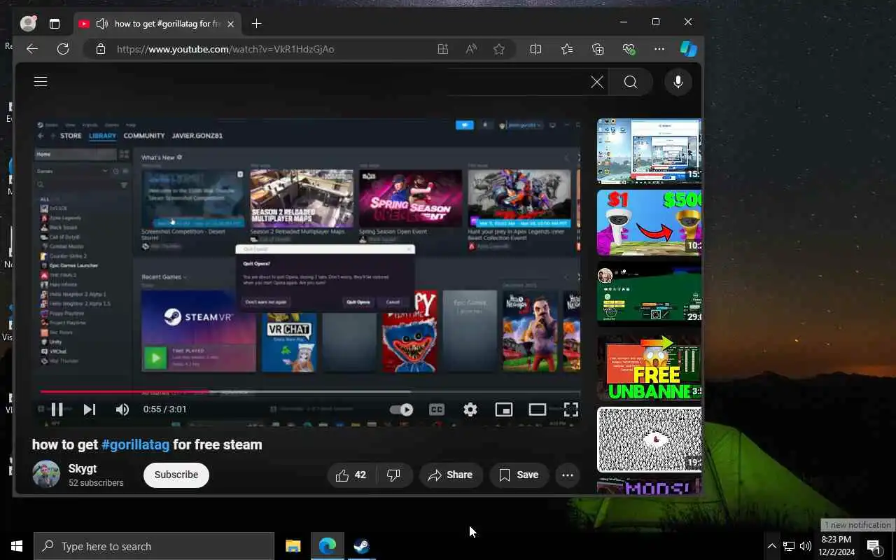The image size is (896, 560).
Task: Select the YouTube gorillatag browser tab
Action: 156,24
